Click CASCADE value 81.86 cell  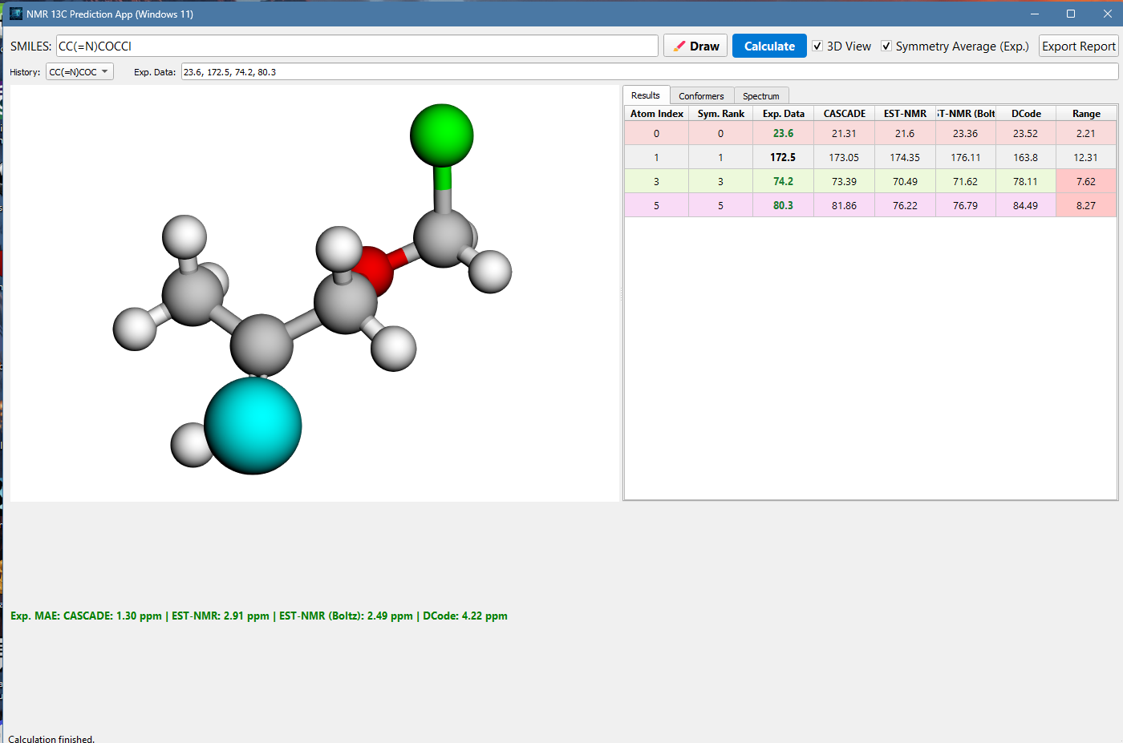(844, 206)
